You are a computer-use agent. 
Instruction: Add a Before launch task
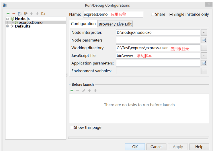click(72, 91)
